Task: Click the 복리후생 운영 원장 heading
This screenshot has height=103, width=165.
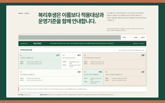Action: point(26,50)
